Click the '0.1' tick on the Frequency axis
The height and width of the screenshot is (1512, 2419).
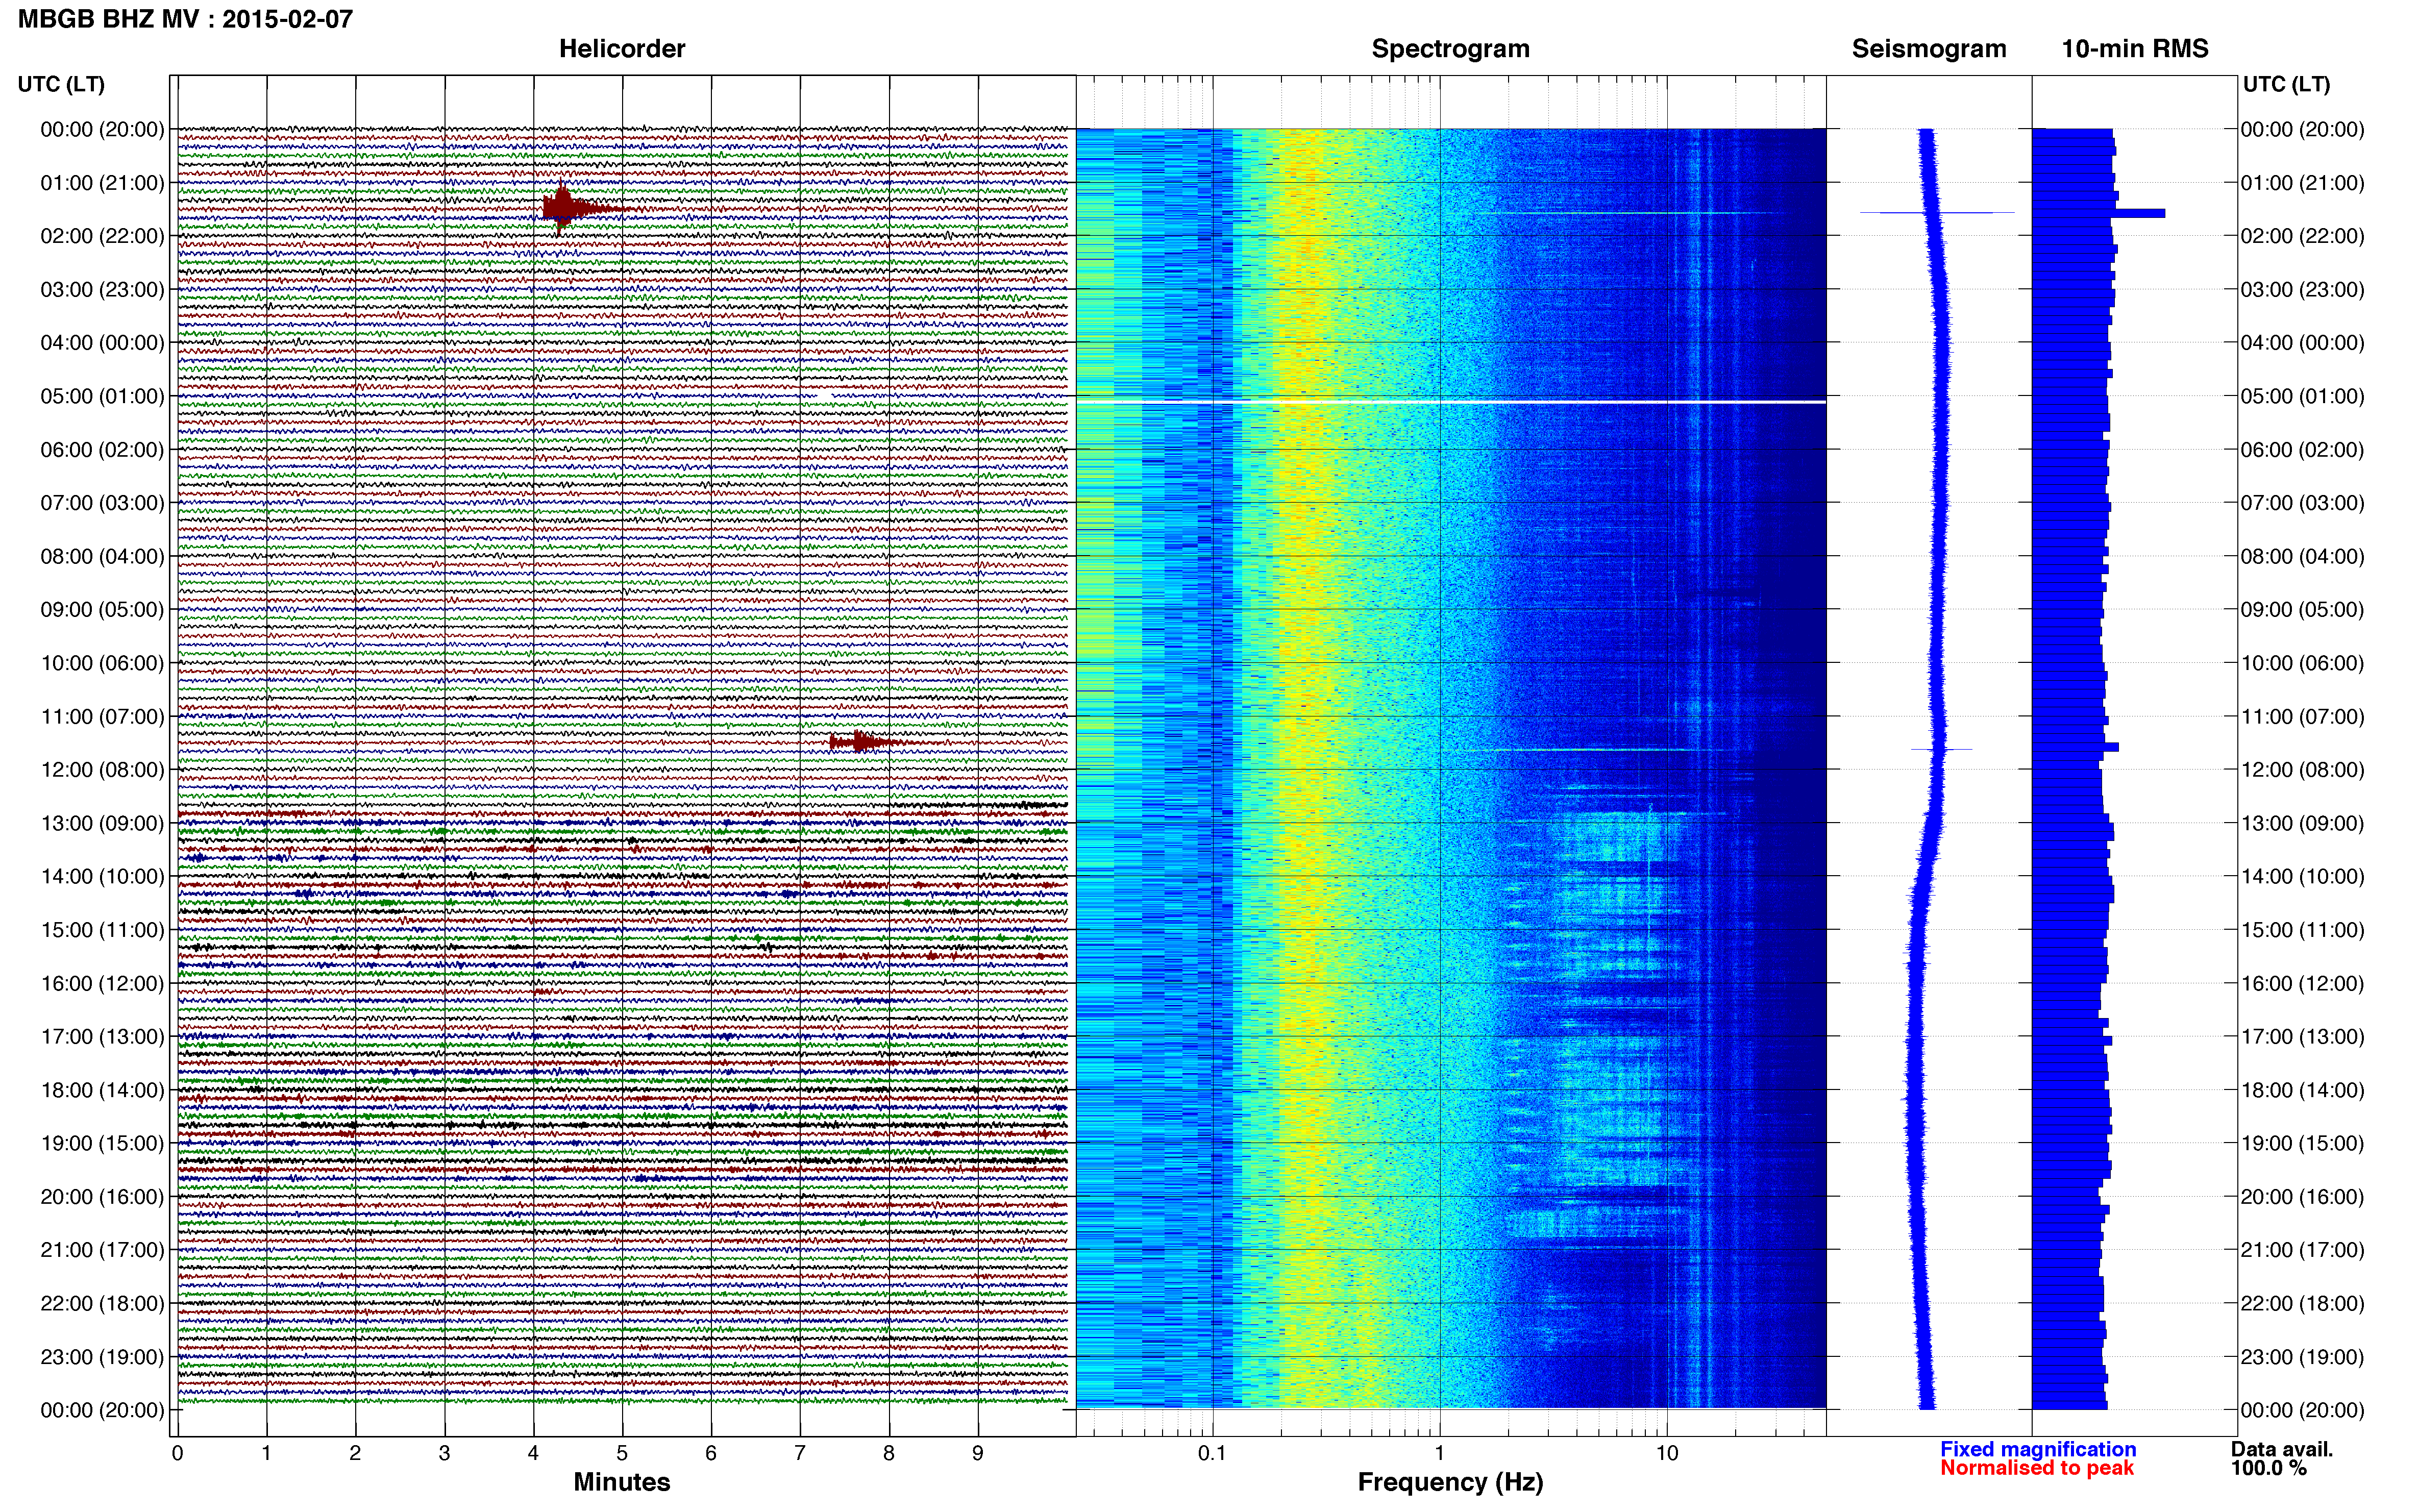[1212, 1453]
